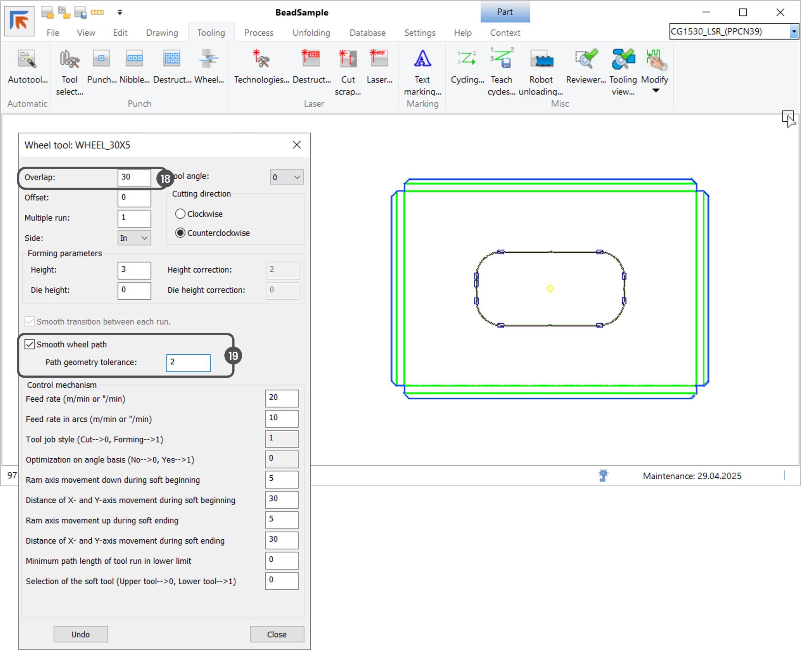Click the Path geometry tolerance field
Viewport: 801px width, 650px height.
tap(188, 363)
